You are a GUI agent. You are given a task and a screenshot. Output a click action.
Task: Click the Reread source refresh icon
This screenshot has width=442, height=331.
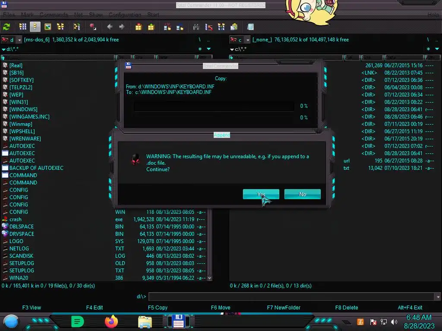(6, 27)
